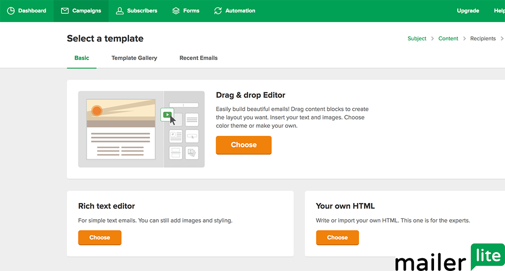Open the Help menu
Screen dimensions: 505x271
coord(499,11)
